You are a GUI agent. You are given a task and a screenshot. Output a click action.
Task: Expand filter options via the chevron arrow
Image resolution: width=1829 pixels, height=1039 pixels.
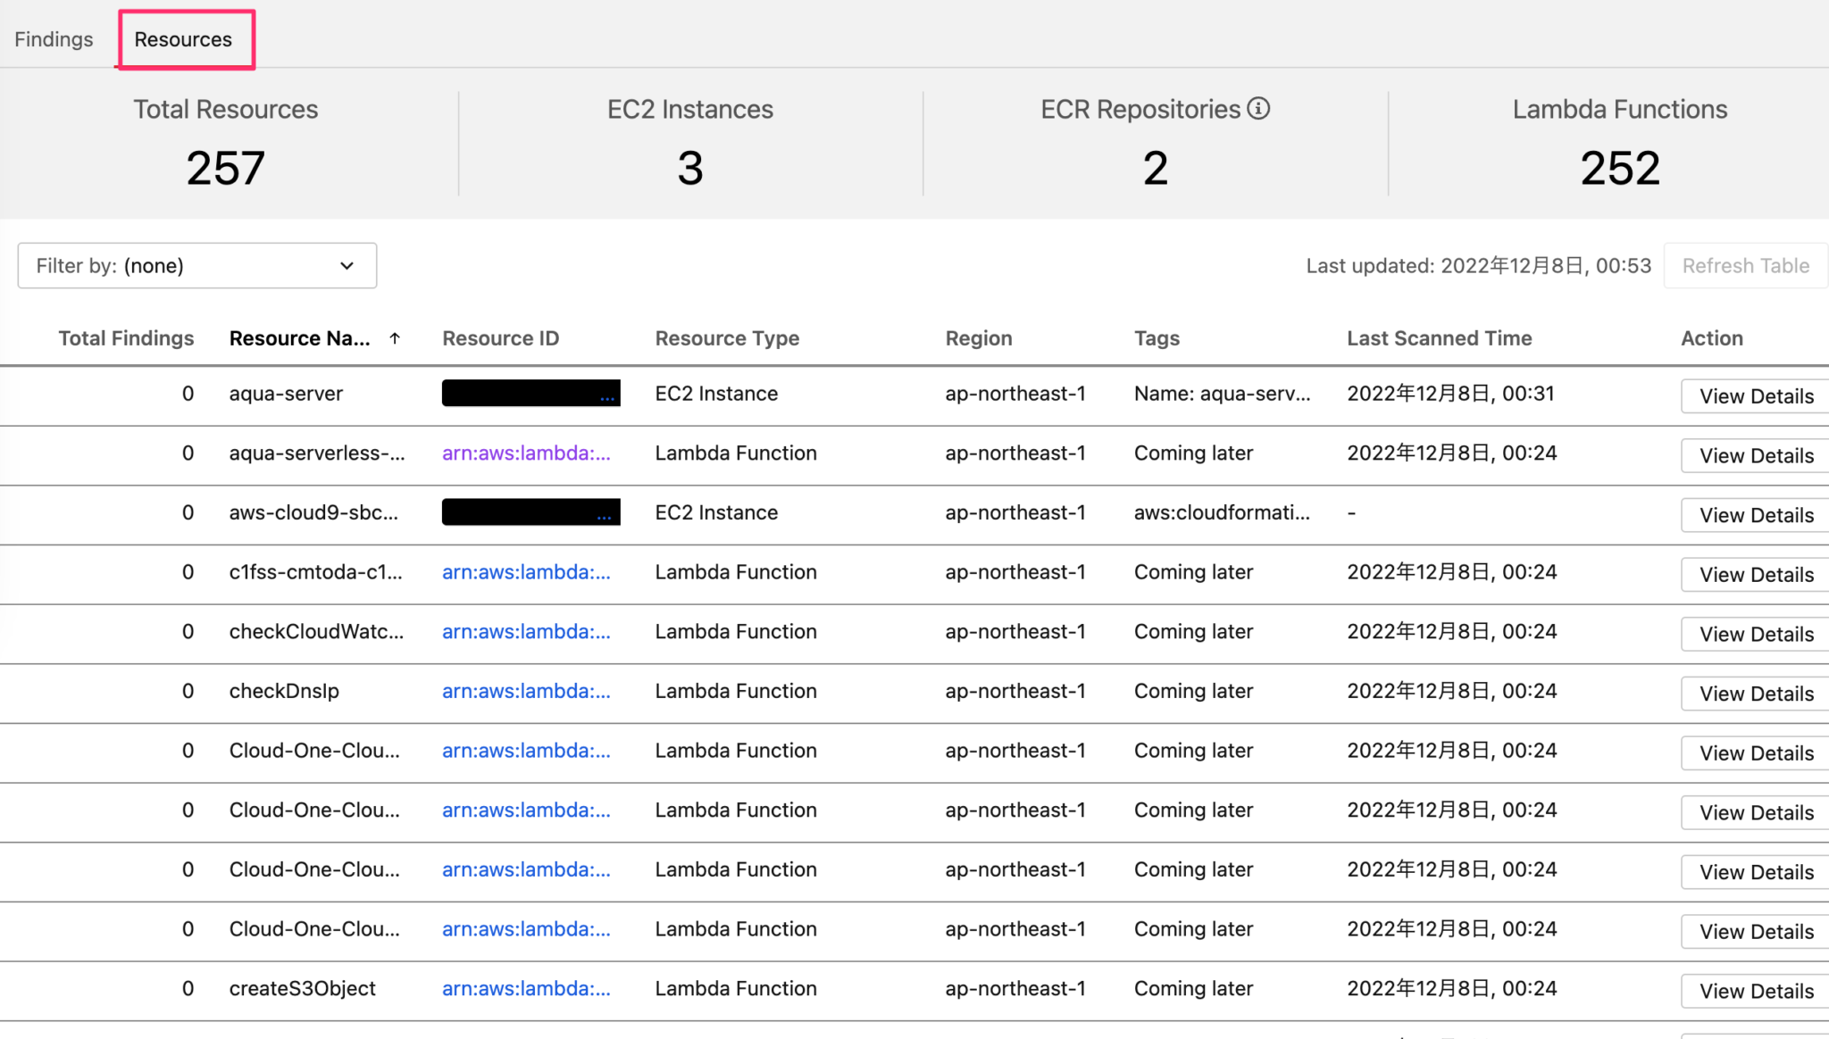[x=347, y=265]
